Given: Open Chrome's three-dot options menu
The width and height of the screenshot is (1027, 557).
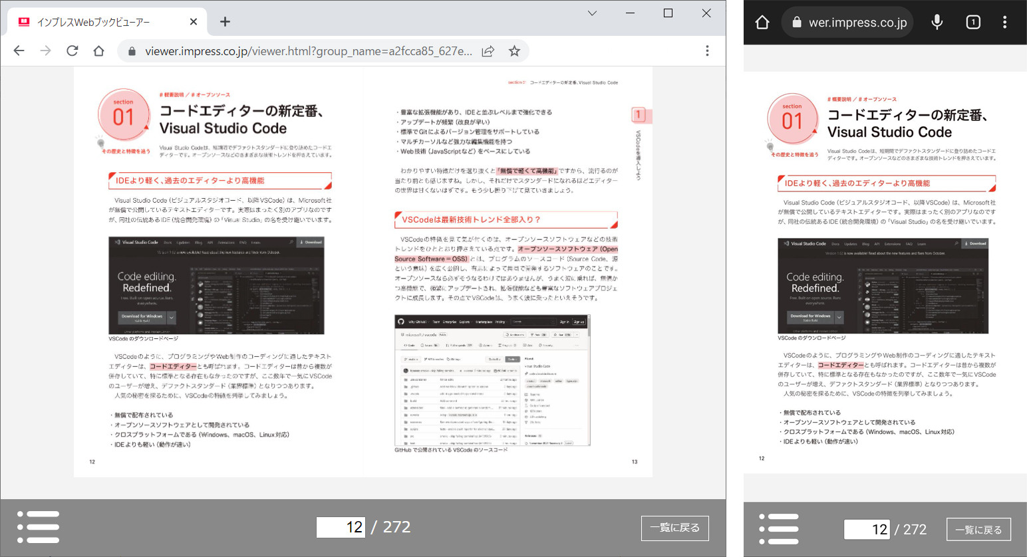Looking at the screenshot, I should [x=708, y=50].
